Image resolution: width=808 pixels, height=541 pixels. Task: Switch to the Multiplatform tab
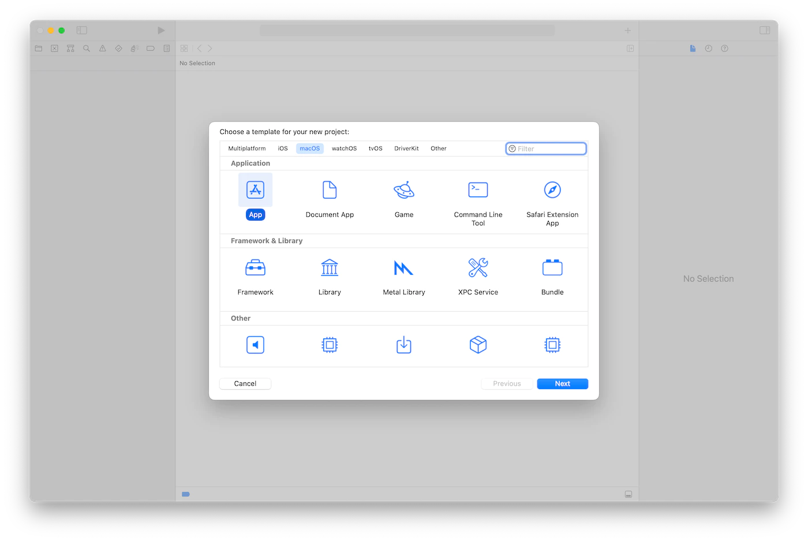coord(247,148)
